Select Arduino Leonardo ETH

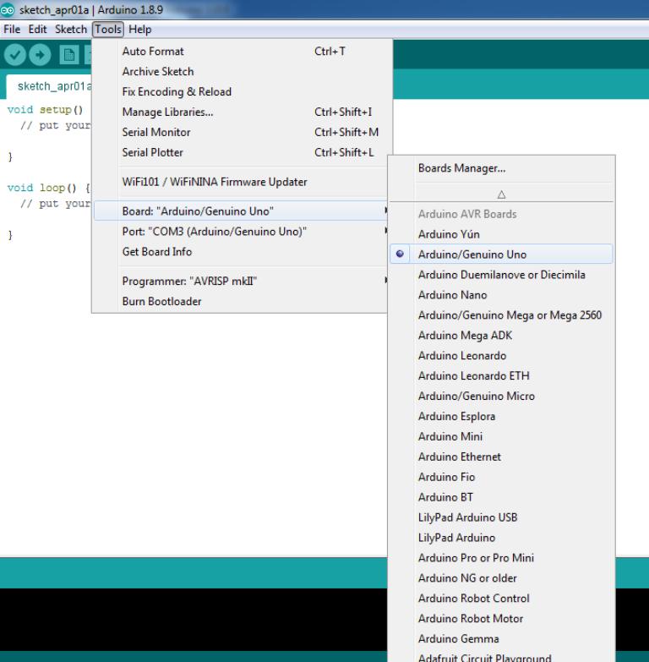(501, 375)
